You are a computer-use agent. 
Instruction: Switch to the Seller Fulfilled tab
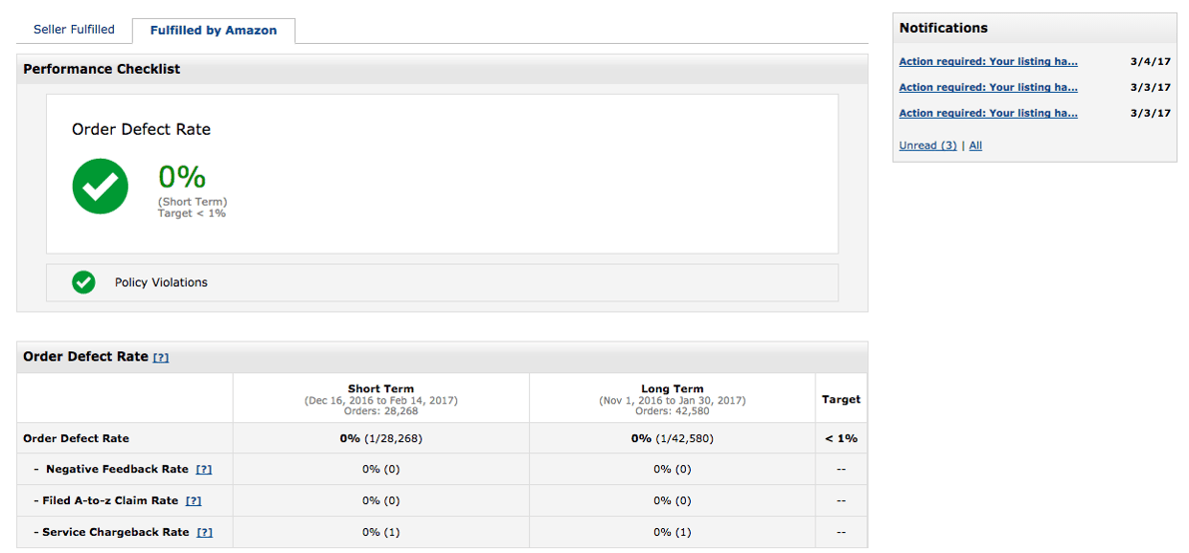coord(74,30)
